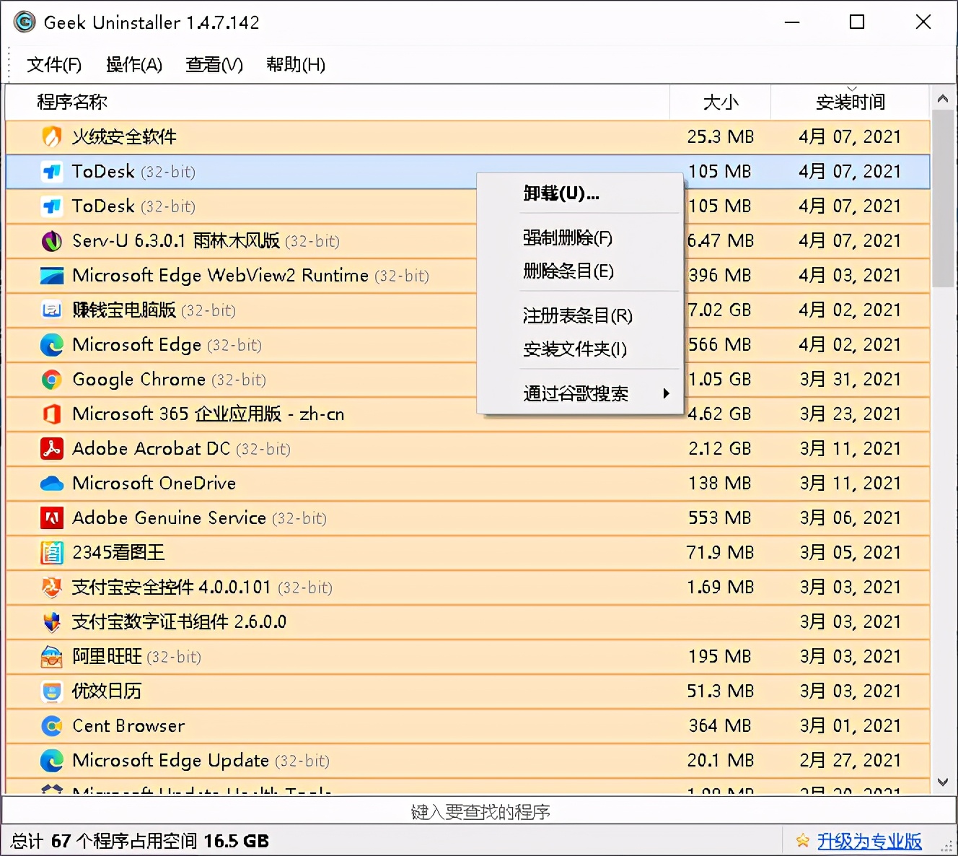Select 支付宝安全控件 4.0.0.101 entry
The height and width of the screenshot is (856, 958).
pyautogui.click(x=202, y=587)
